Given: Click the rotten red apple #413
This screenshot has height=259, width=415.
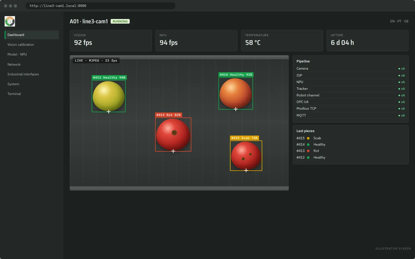Looking at the screenshot, I should pyautogui.click(x=173, y=134).
